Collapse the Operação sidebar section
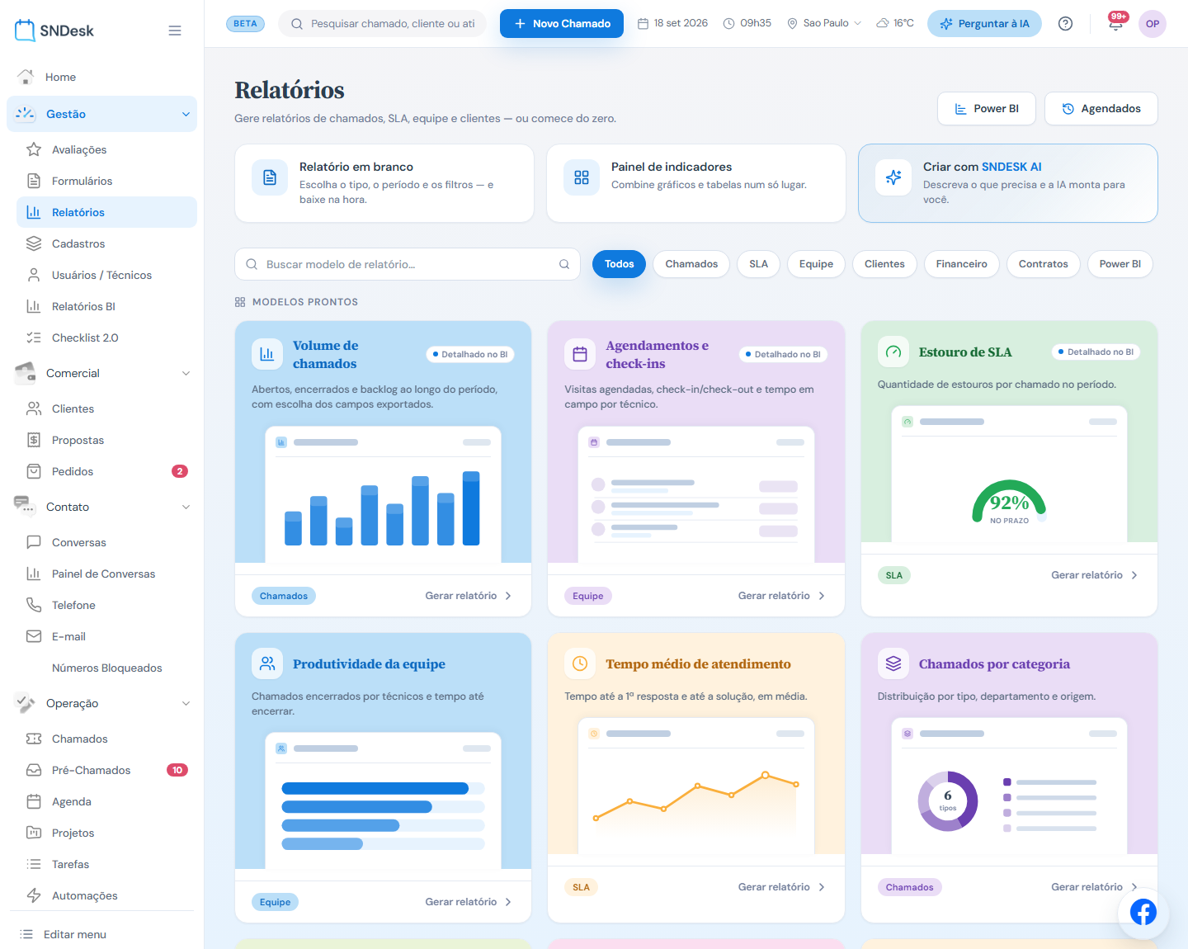The width and height of the screenshot is (1188, 949). point(101,703)
